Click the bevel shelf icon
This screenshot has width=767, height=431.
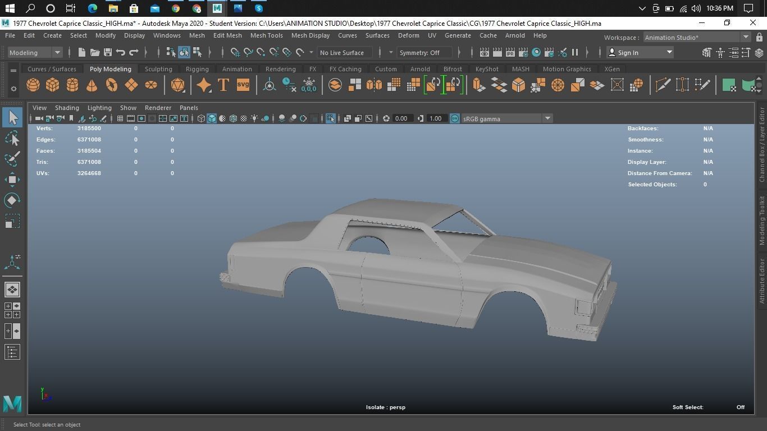[x=518, y=85]
